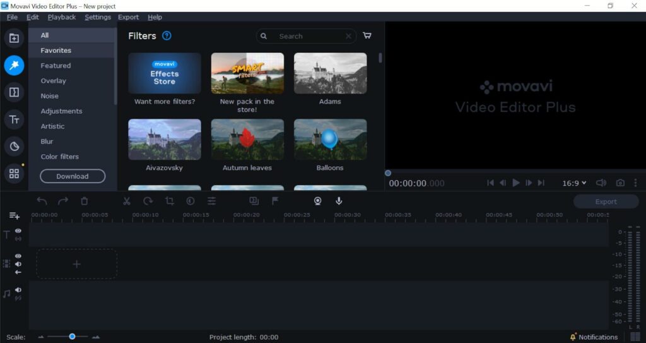
Task: Open the Import media panel icon
Action: point(14,38)
